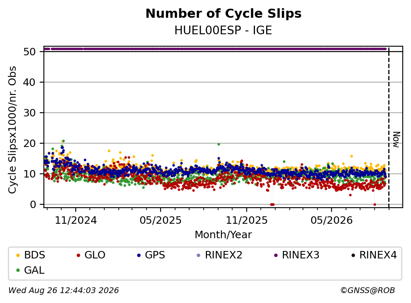Click the BDS yellow legend marker
The image size is (411, 303).
(x=18, y=255)
